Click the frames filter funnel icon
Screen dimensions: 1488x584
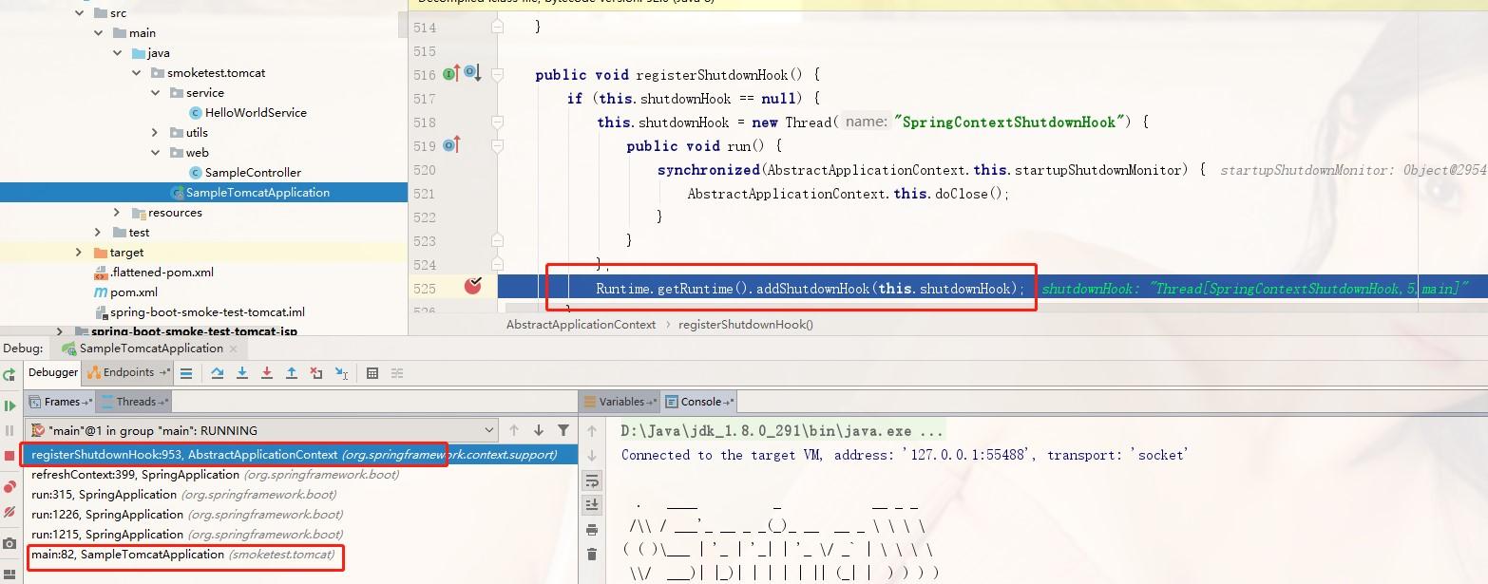[563, 430]
